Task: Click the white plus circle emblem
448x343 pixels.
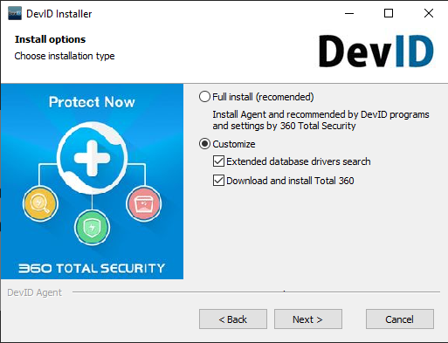Action: click(x=92, y=158)
